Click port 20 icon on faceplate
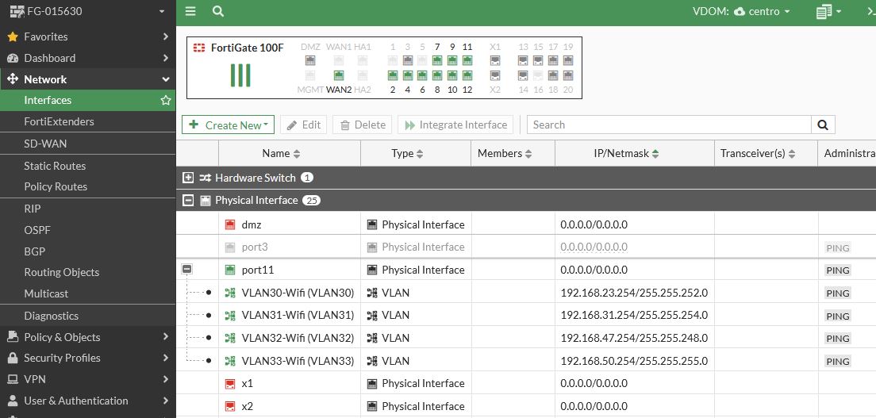 [568, 75]
